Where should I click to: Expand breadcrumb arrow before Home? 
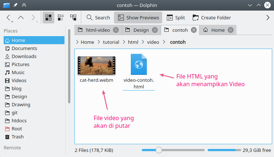(77, 42)
